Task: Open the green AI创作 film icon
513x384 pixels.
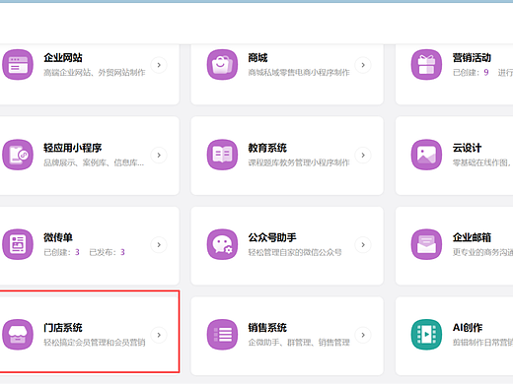Action: (426, 335)
